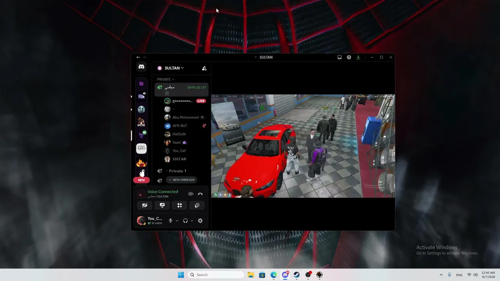Turn on the camera
This screenshot has height=281, width=500.
click(145, 205)
